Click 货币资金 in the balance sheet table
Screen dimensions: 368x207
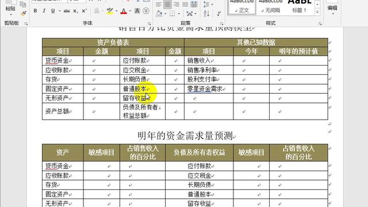click(57, 61)
